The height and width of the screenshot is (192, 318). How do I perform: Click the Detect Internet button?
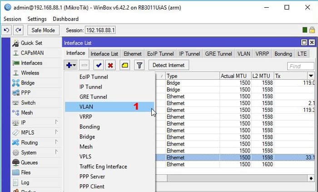[x=169, y=65]
